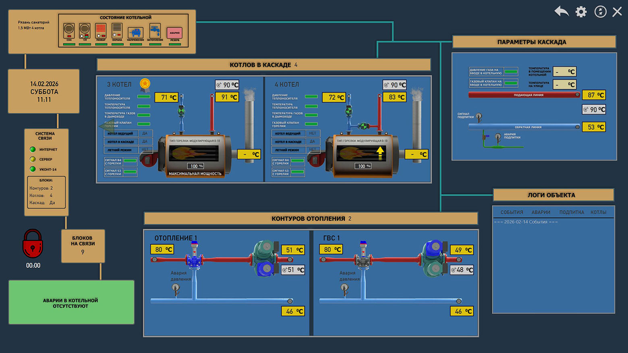
Task: Click the gold star badge on 3 КОТЕЛ
Action: pyautogui.click(x=145, y=84)
